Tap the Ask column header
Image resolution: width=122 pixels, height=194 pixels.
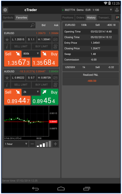pyautogui.click(x=56, y=25)
